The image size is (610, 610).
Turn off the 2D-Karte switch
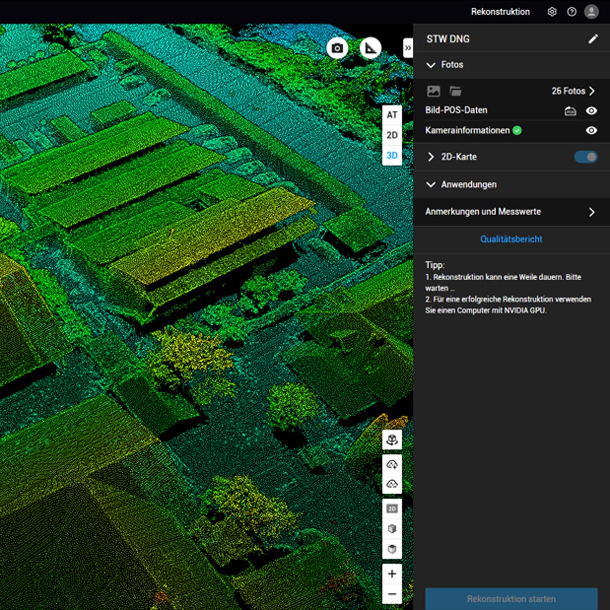tap(586, 157)
